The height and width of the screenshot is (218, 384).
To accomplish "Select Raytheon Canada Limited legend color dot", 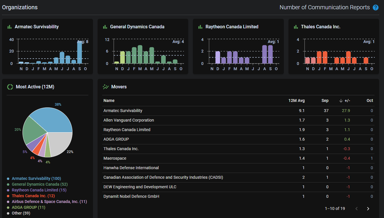I will click(x=8, y=190).
